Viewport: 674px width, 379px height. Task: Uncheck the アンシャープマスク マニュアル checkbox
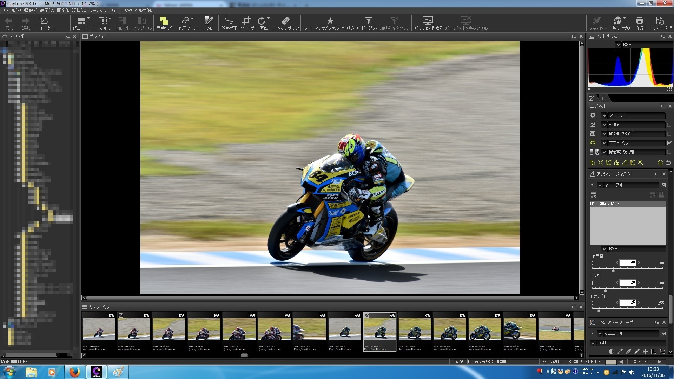(664, 185)
